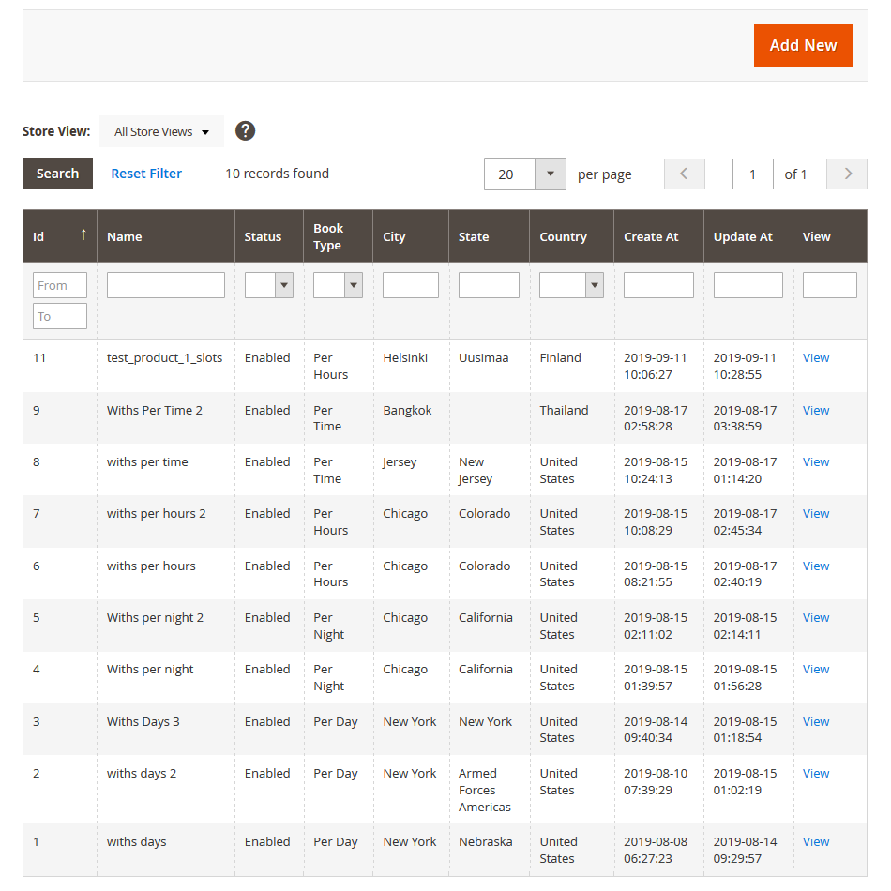Open View link for Withs Days 3
891x891 pixels.
(816, 721)
